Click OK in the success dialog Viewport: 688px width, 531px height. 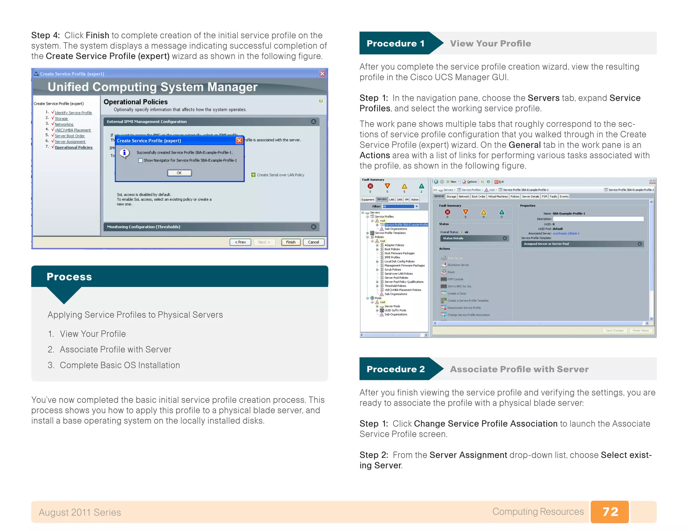tap(179, 173)
